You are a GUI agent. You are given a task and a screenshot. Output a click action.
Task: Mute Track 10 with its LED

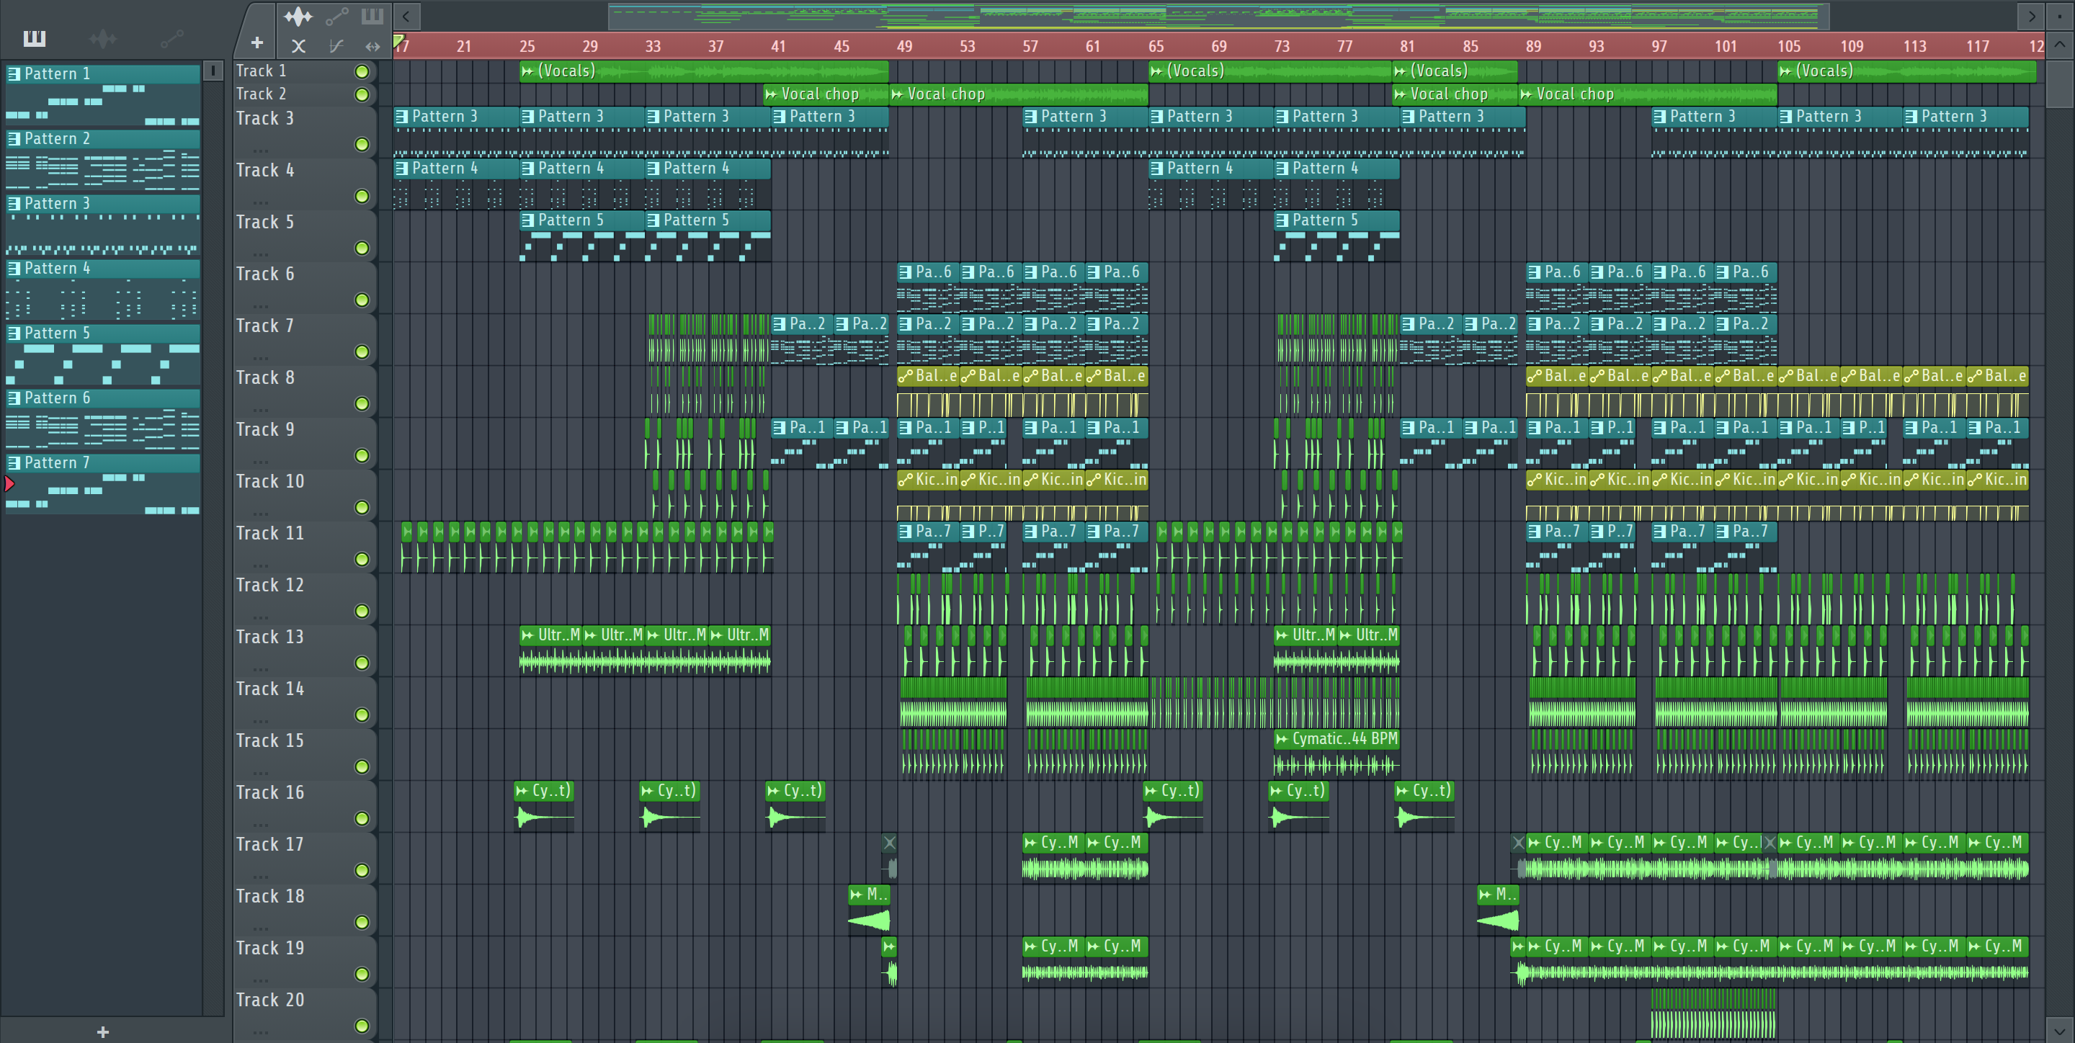(x=362, y=507)
